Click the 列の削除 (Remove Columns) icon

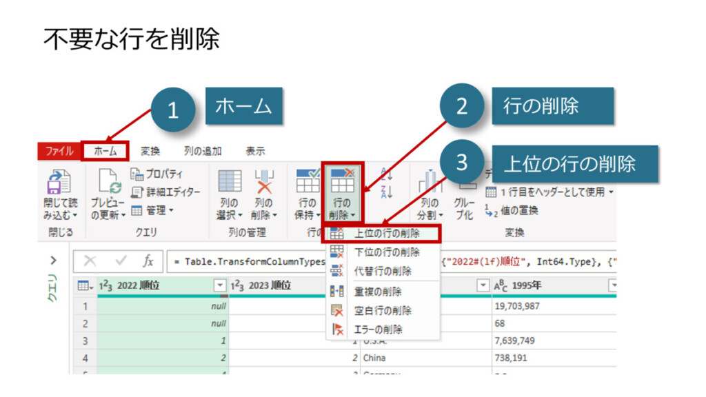tap(265, 183)
